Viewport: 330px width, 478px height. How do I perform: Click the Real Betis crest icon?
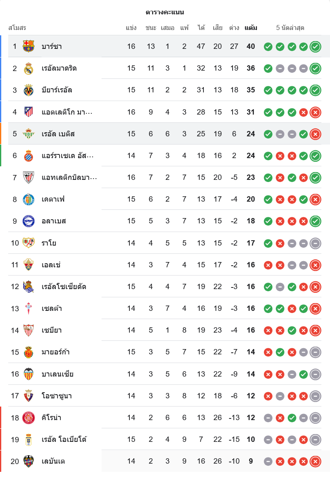(x=28, y=134)
